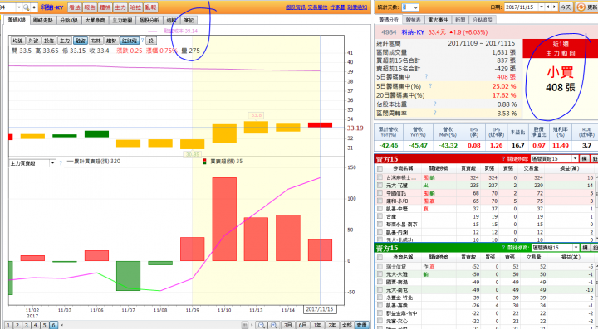The image size is (598, 329).
Task: Tick checkbox for 凱基-中壢 buyer row
Action: tap(380, 209)
